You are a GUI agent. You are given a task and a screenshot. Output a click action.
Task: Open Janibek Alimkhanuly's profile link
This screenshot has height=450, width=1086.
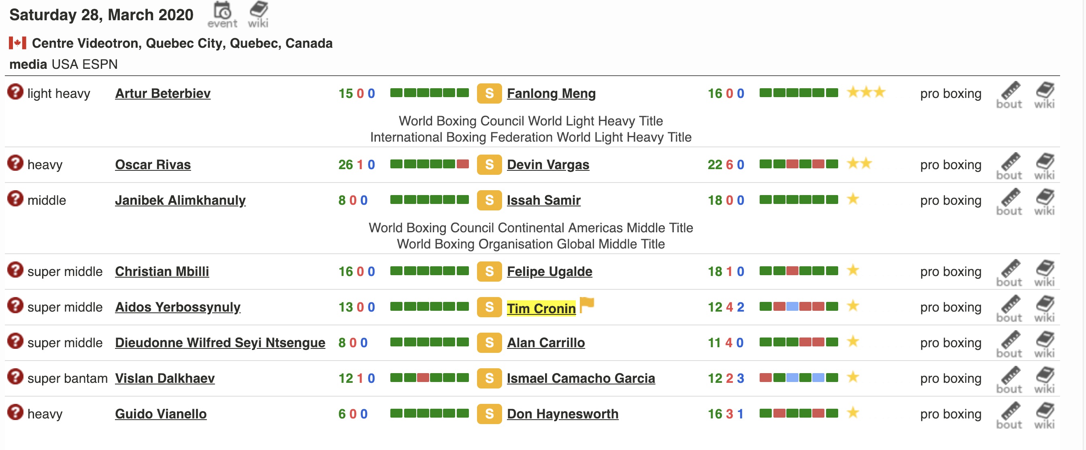click(x=180, y=200)
